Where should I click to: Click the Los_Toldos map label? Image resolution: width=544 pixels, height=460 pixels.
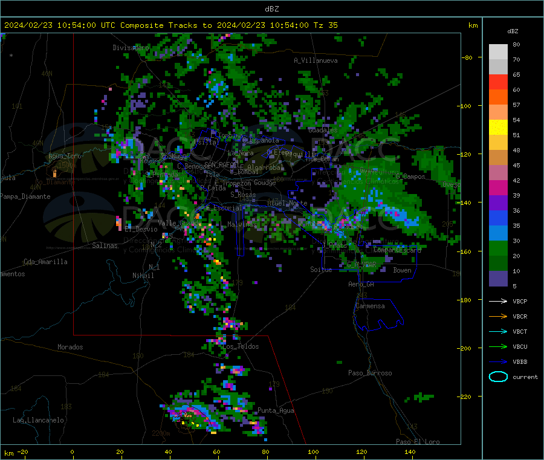tap(241, 346)
